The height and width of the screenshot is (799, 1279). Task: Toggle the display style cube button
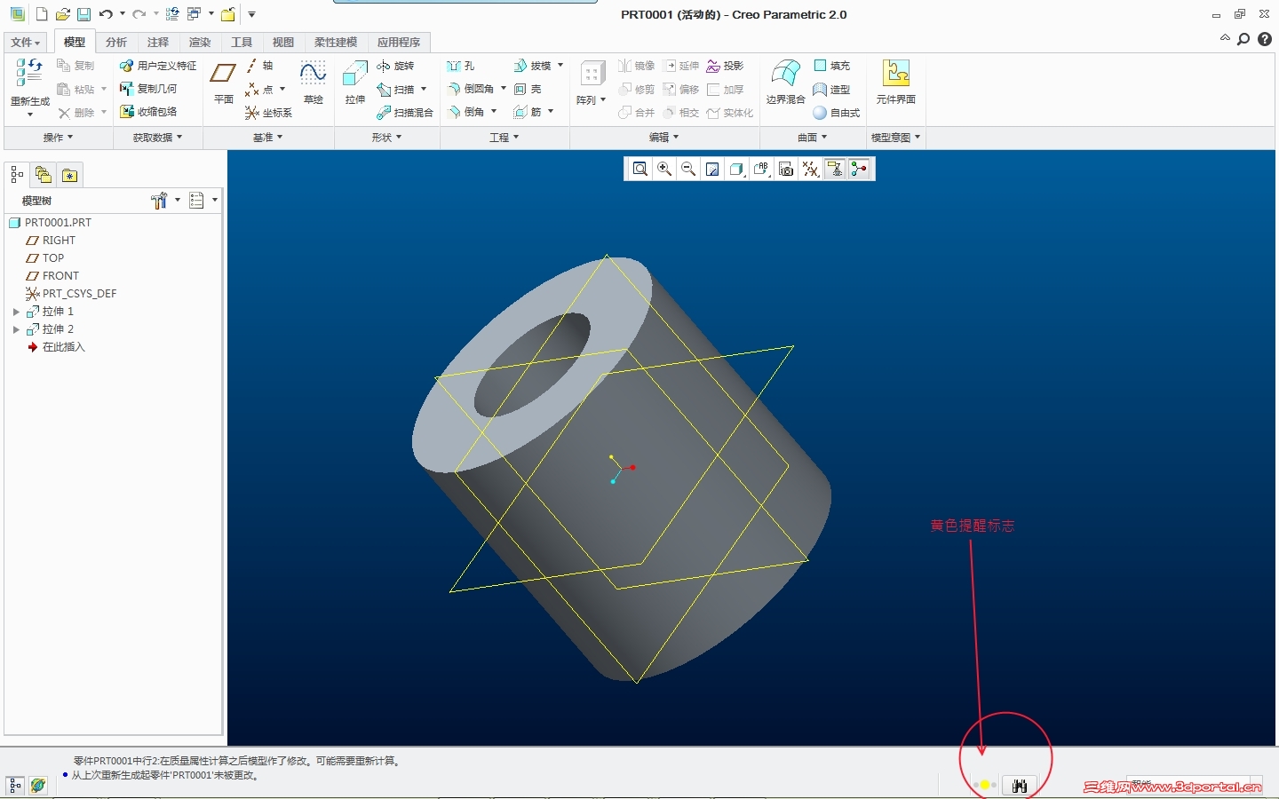tap(736, 169)
